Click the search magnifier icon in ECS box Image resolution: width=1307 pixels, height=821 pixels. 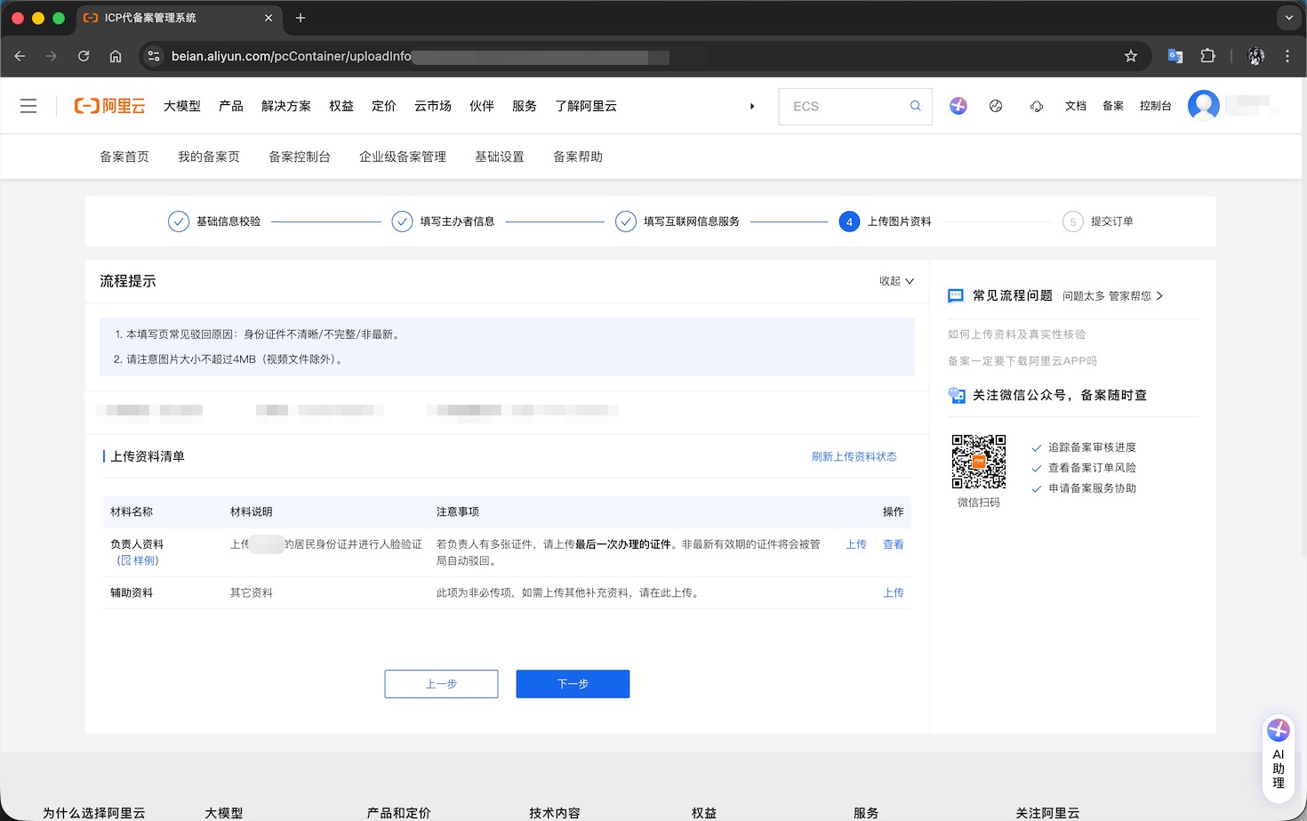[915, 106]
